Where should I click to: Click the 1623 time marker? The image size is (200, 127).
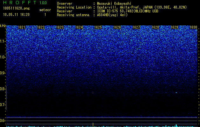pyautogui.click(x=60, y=27)
